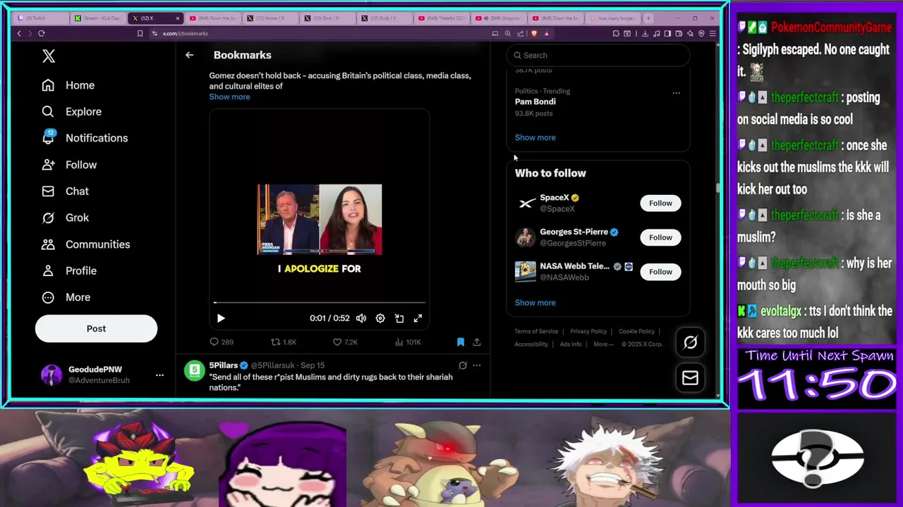The height and width of the screenshot is (507, 903).
Task: Enter fullscreen on the video
Action: point(418,318)
